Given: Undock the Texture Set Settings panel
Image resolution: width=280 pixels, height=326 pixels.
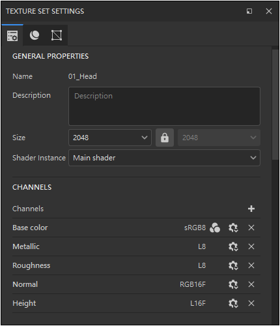Looking at the screenshot, I should point(249,11).
